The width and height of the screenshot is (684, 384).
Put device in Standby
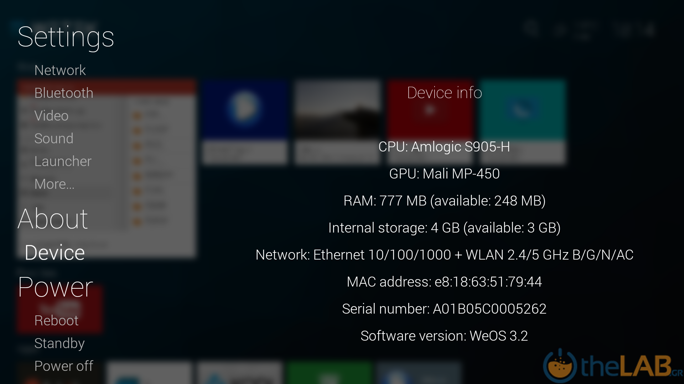(x=59, y=343)
